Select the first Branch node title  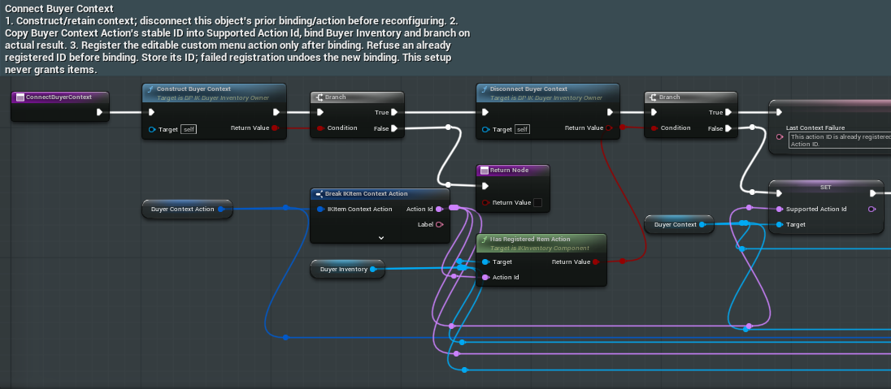pyautogui.click(x=335, y=97)
